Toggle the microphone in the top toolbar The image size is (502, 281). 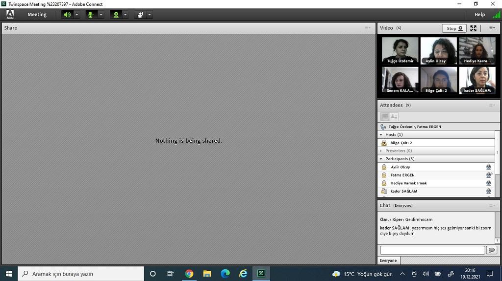pyautogui.click(x=91, y=15)
